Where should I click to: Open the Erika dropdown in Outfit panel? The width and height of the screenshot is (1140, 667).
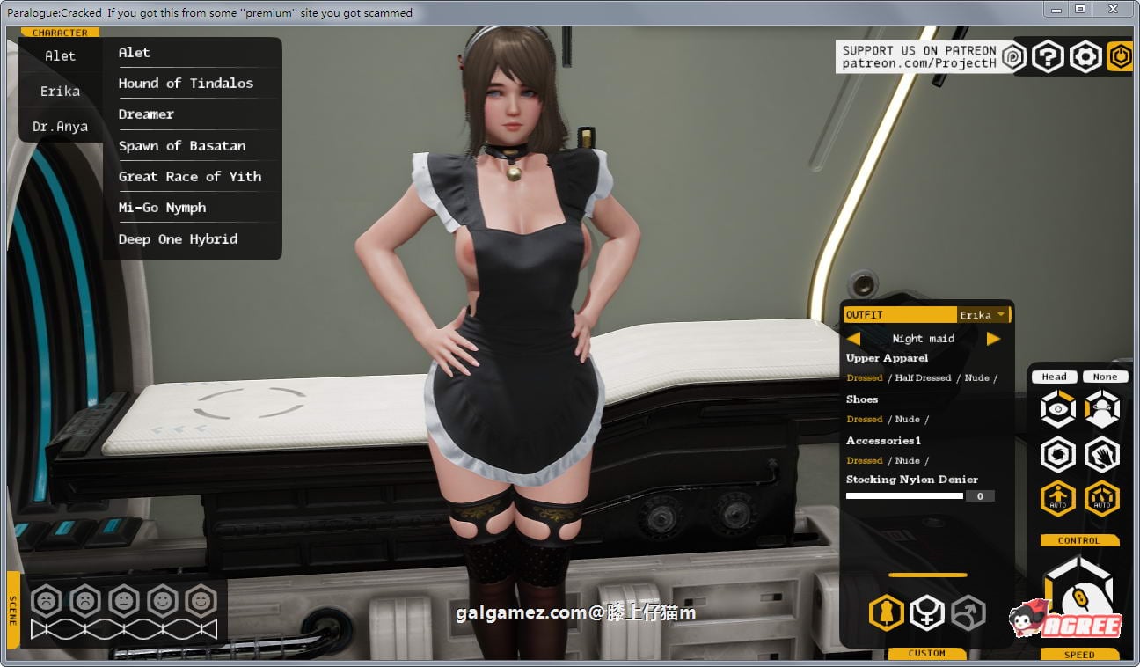(x=983, y=315)
